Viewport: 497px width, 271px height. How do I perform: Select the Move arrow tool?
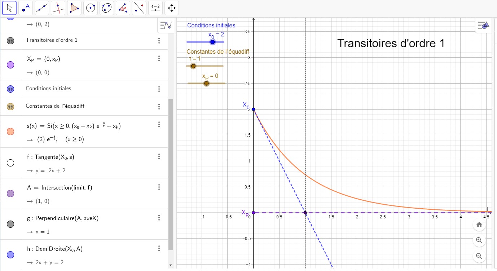coord(10,8)
